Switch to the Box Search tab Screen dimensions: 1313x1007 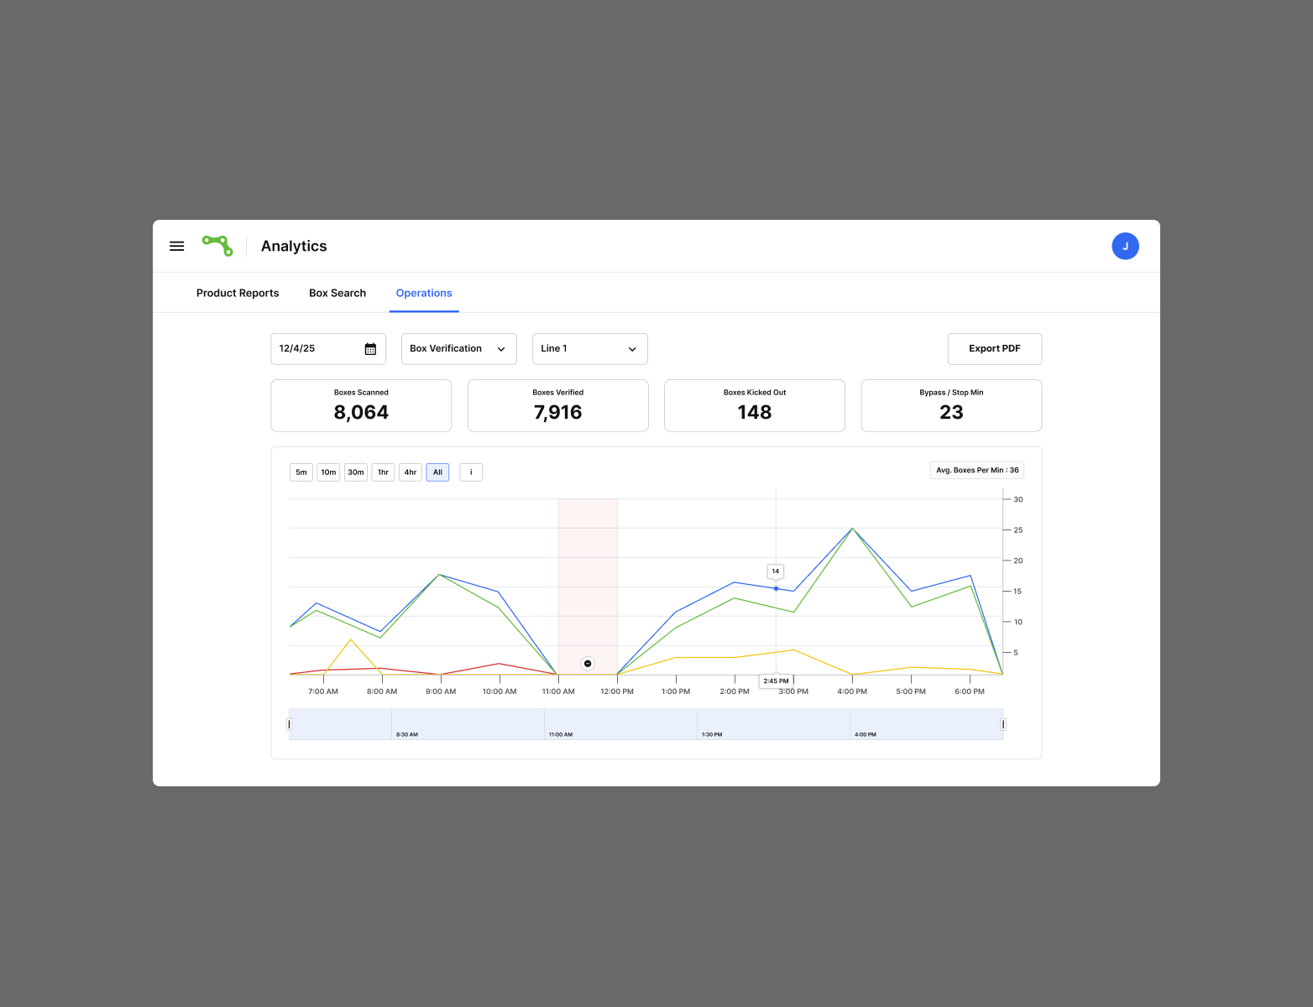[337, 293]
